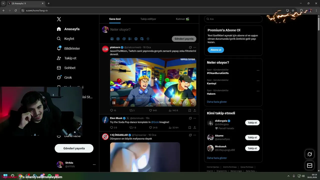The image size is (320, 180).
Task: Click Grok icon on 1 IQ İNSANLAR post
Action: point(190,135)
